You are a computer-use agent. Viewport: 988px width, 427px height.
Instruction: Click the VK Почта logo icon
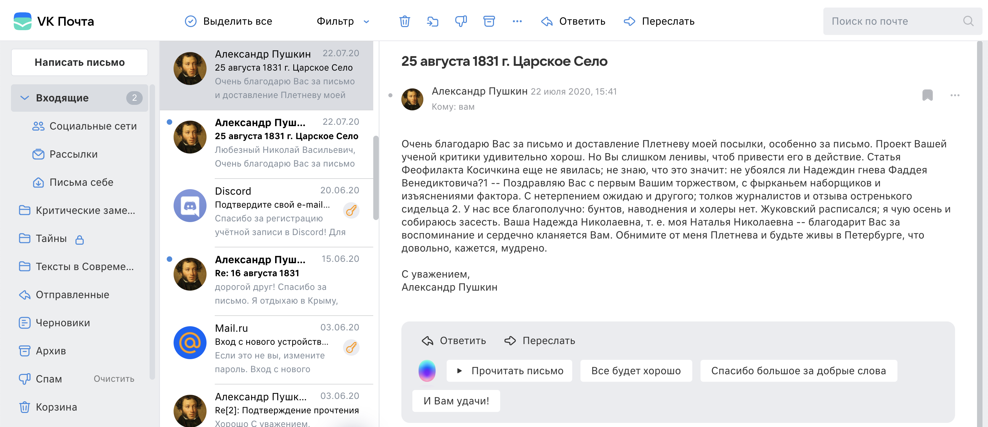click(23, 21)
